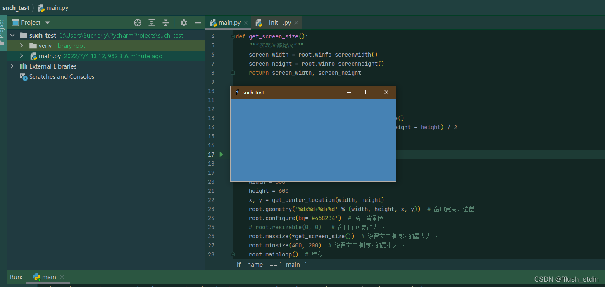Hide the Project panel with minus icon
Image resolution: width=605 pixels, height=287 pixels.
198,23
